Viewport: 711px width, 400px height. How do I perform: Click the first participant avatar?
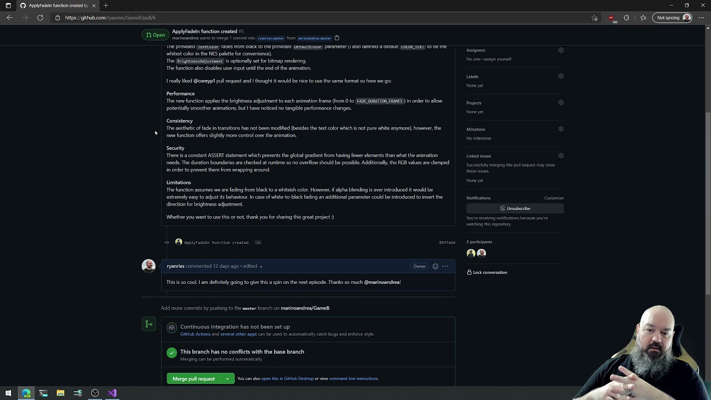[471, 253]
